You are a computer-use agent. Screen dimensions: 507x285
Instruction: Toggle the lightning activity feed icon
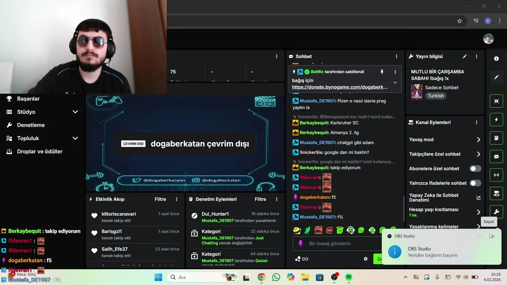point(496,120)
